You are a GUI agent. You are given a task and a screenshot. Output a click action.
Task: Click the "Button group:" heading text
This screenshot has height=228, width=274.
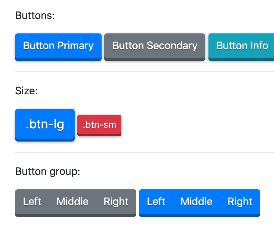48,171
